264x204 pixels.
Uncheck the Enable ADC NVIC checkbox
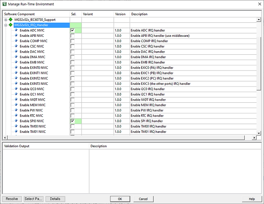pyautogui.click(x=73, y=30)
